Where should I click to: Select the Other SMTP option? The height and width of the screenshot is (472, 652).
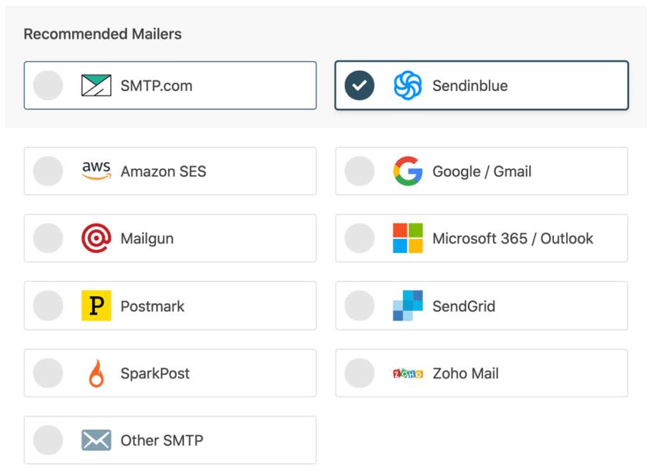tap(48, 440)
